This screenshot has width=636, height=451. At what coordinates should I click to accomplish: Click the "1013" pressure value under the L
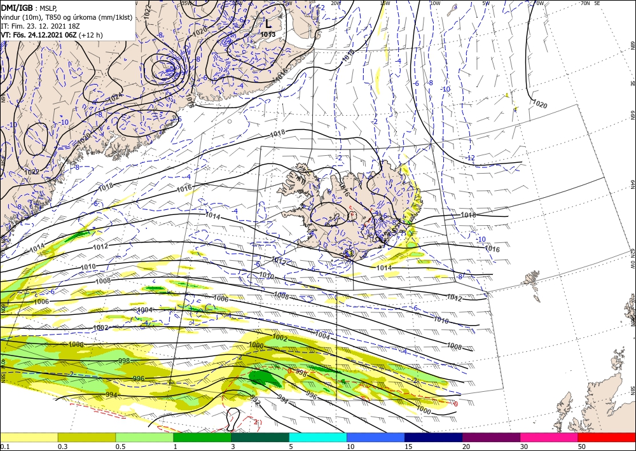tap(268, 34)
